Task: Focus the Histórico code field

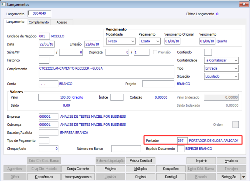Action: [44, 60]
